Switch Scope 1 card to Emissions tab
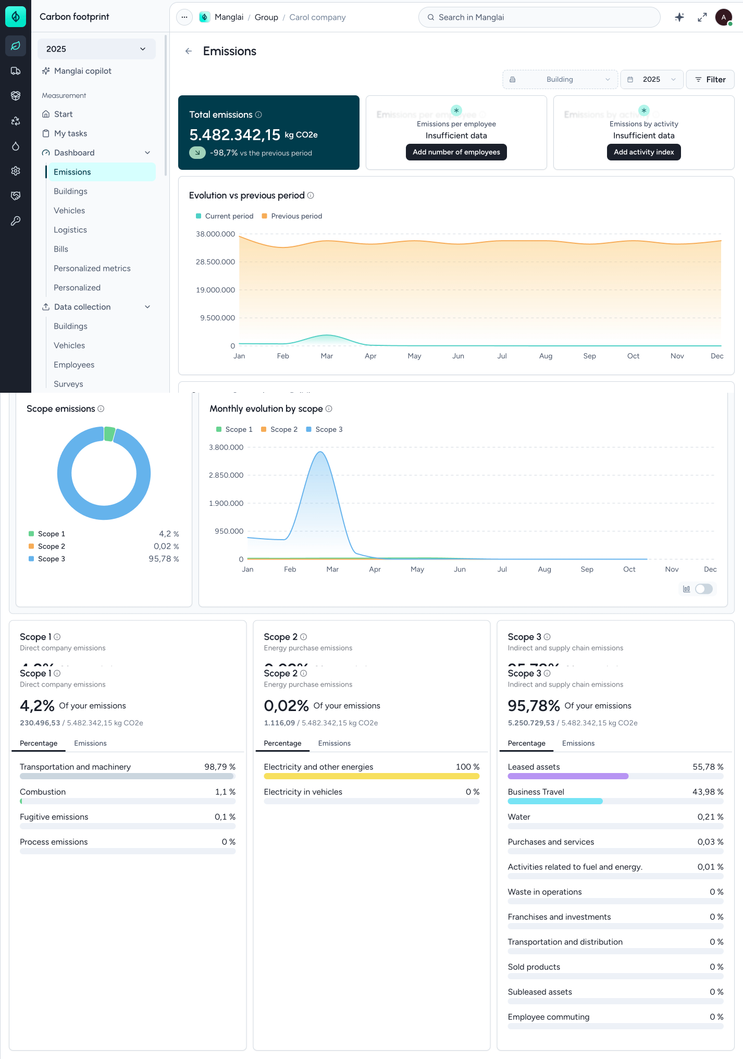This screenshot has height=1059, width=743. [90, 743]
